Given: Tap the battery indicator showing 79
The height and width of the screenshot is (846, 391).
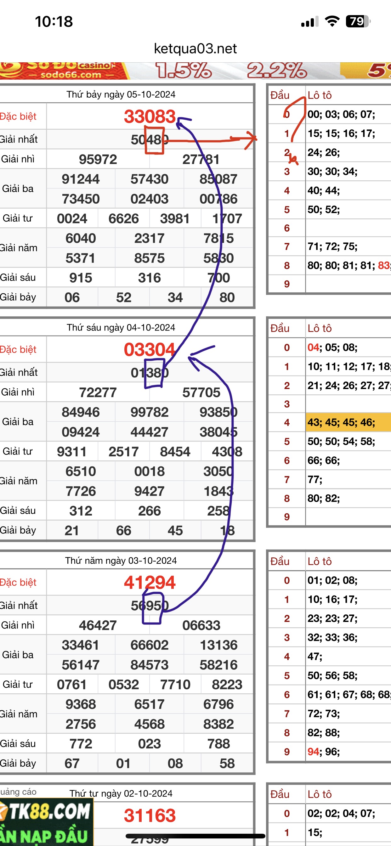Looking at the screenshot, I should [358, 21].
